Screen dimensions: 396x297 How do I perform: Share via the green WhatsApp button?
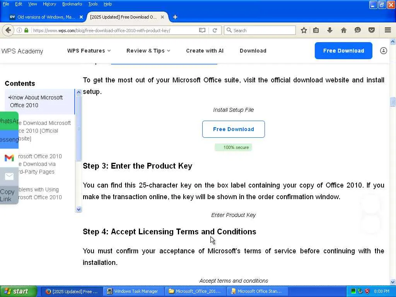(x=9, y=121)
